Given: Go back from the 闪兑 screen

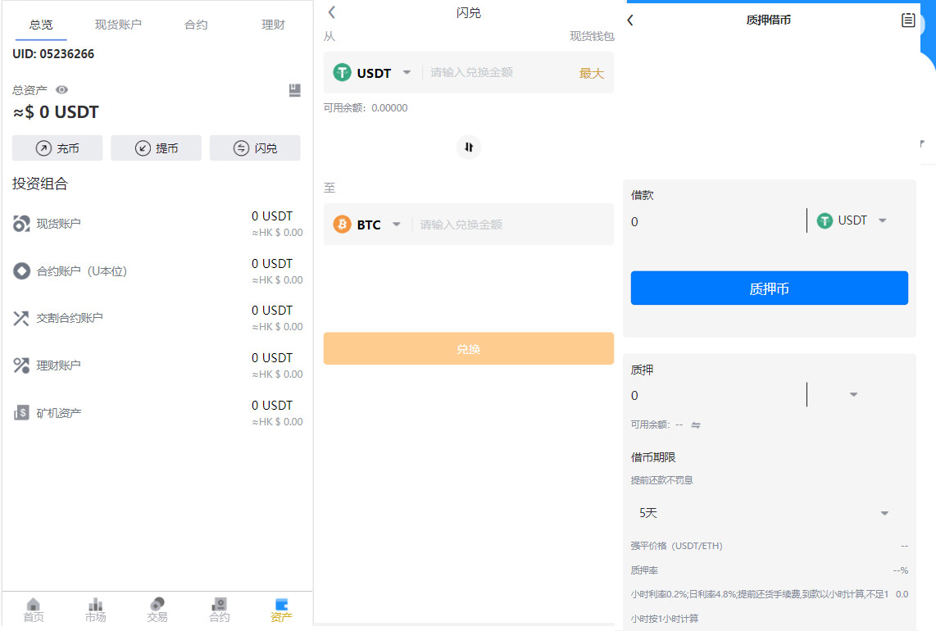Looking at the screenshot, I should (x=332, y=12).
